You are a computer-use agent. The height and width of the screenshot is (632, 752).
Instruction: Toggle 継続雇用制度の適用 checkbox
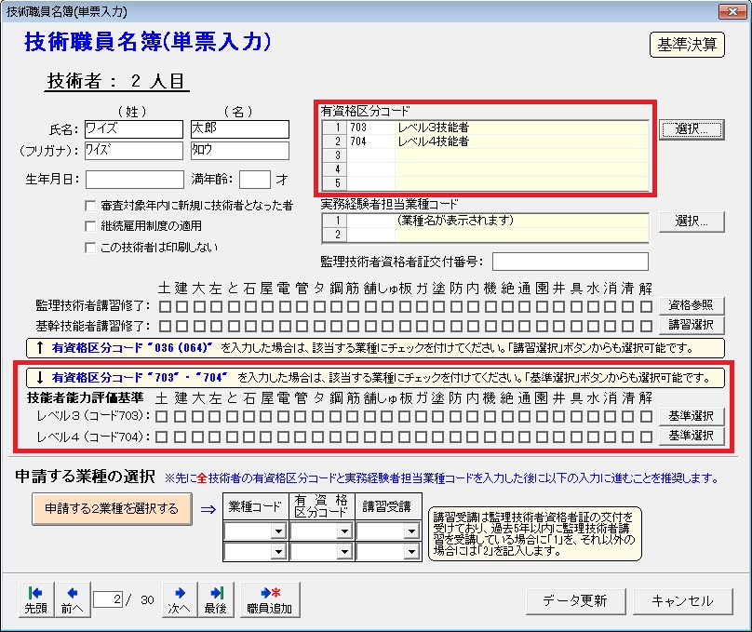click(89, 226)
